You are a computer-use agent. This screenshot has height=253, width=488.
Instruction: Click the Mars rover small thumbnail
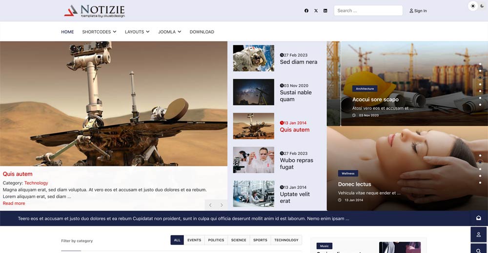[254, 126]
